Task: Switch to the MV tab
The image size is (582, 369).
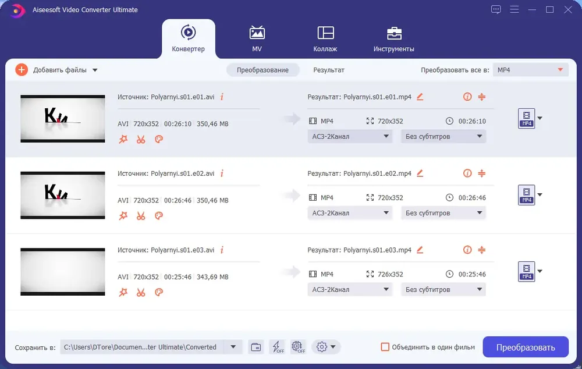Action: (x=257, y=39)
